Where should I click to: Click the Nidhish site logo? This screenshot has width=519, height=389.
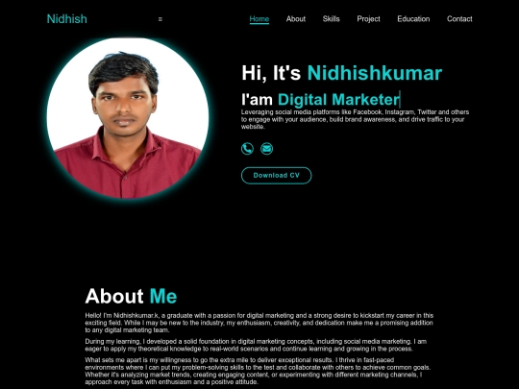pos(67,19)
